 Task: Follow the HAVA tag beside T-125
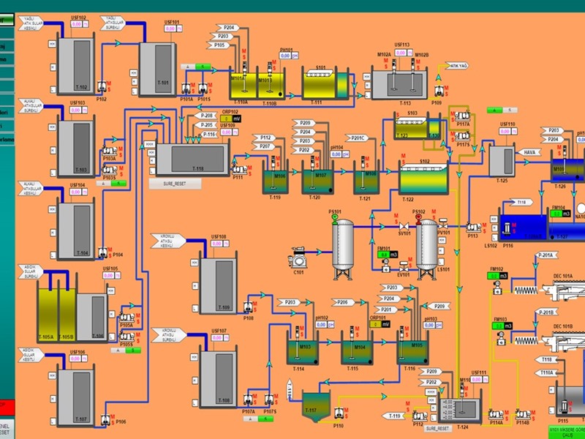(529, 152)
